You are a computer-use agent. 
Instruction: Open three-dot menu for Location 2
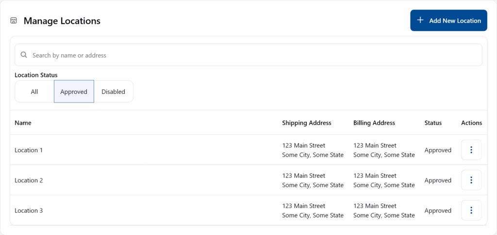pos(471,180)
